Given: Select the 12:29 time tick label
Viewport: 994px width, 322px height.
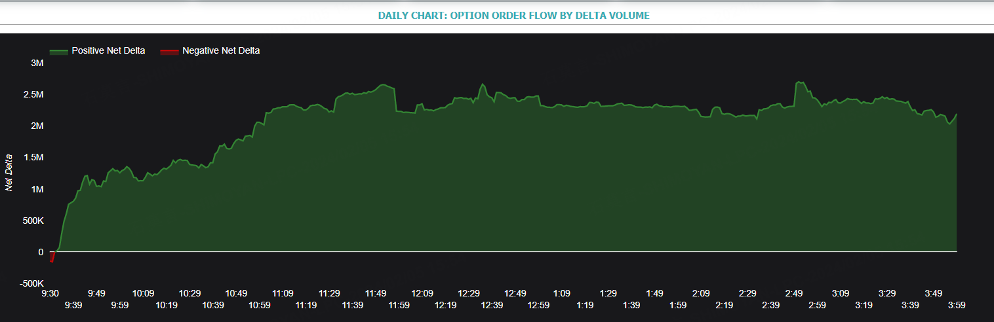Looking at the screenshot, I should 469,293.
